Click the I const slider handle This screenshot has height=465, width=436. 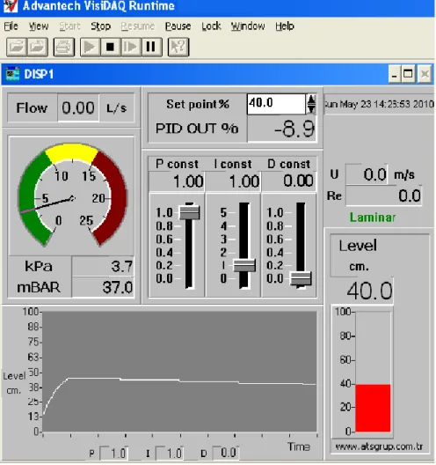[x=244, y=265]
